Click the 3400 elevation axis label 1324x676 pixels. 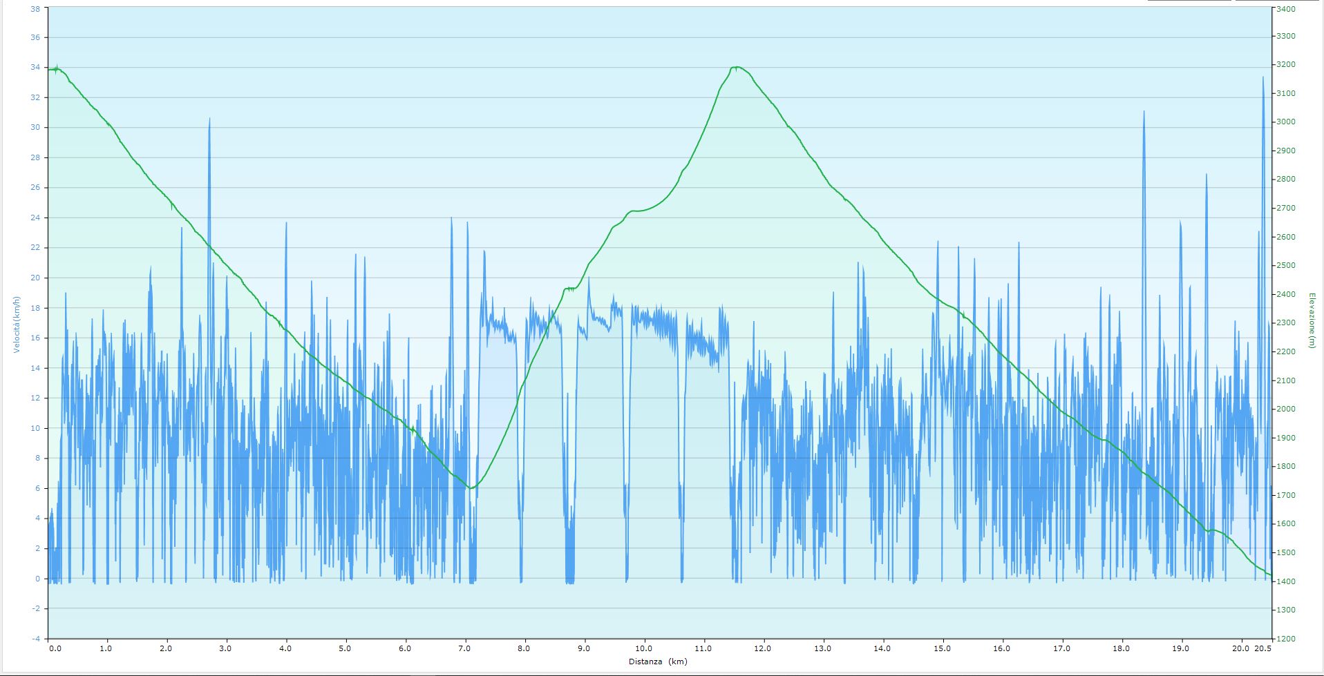1286,8
